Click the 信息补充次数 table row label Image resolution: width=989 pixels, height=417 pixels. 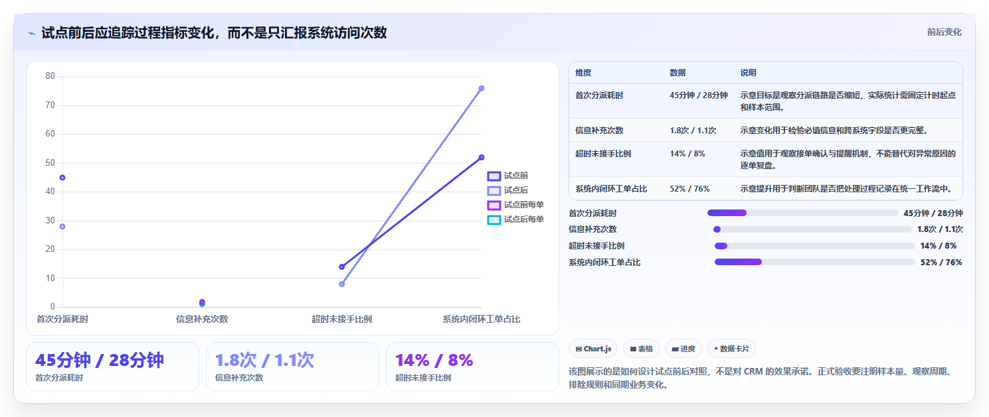pos(599,131)
